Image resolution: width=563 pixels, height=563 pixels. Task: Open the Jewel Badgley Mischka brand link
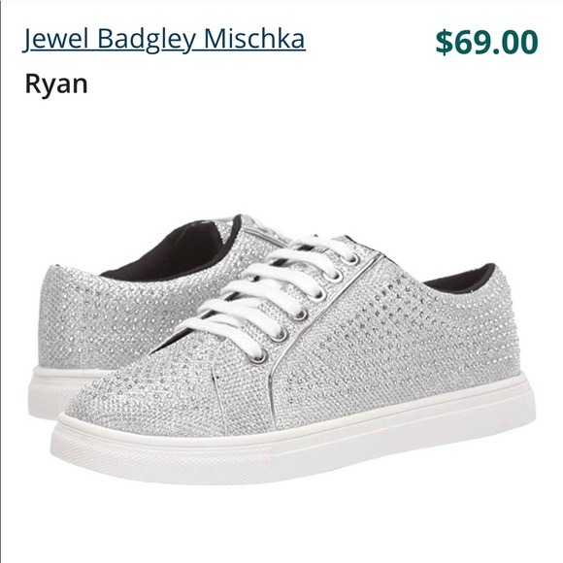pyautogui.click(x=164, y=39)
